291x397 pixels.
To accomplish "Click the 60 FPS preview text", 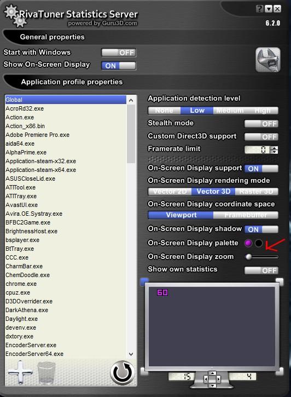I will [162, 293].
